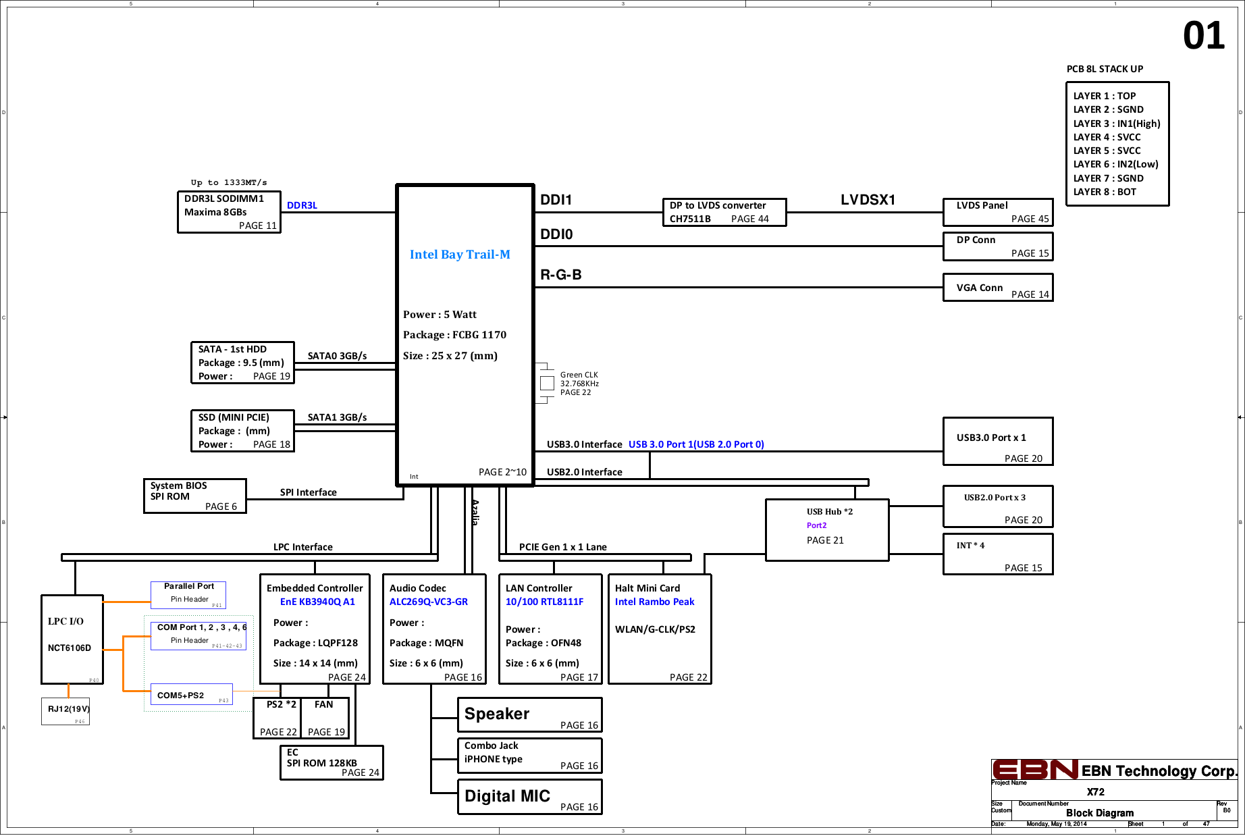Click the X72 project name
This screenshot has height=838, width=1245.
[1096, 792]
